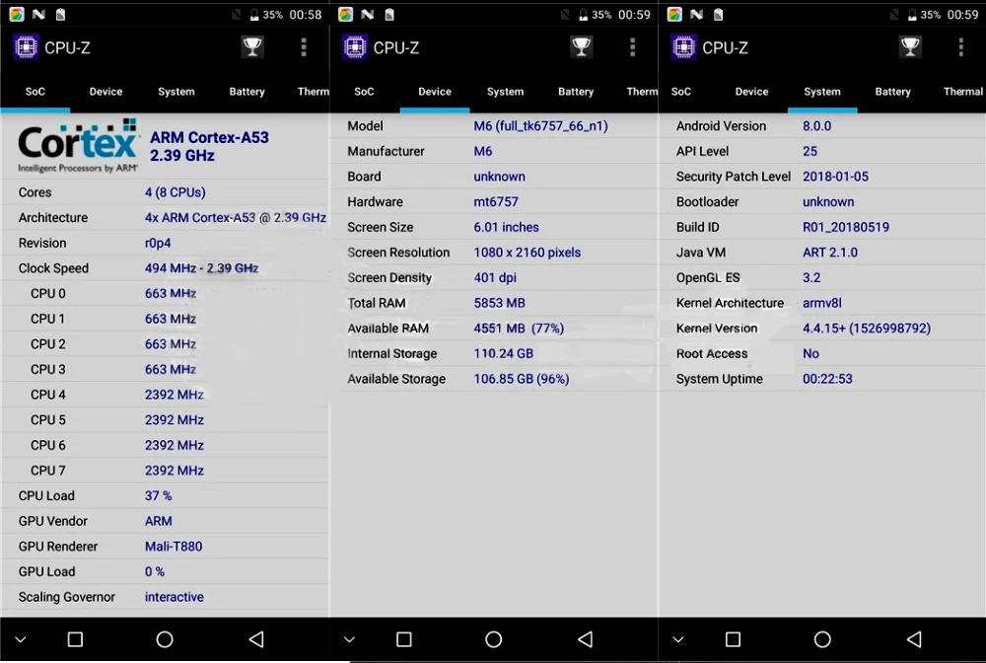Tap the trophy icon in the left screen
Screen dimensions: 986x663
pos(252,47)
